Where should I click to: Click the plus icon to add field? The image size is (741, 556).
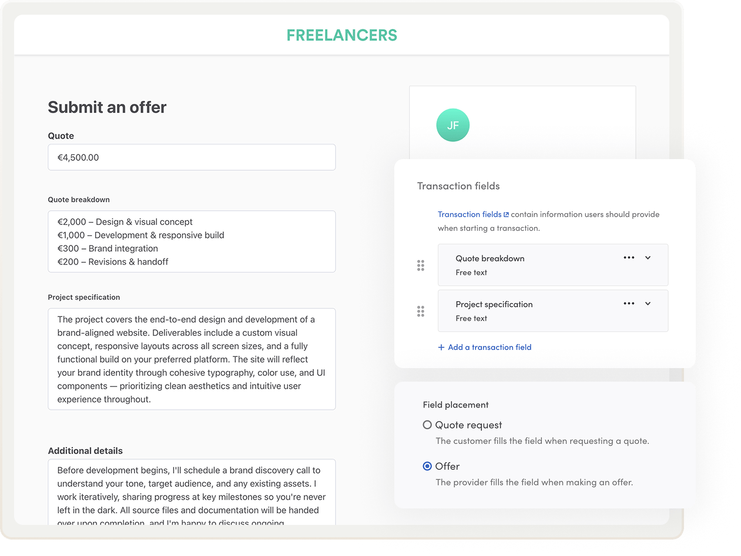point(441,348)
